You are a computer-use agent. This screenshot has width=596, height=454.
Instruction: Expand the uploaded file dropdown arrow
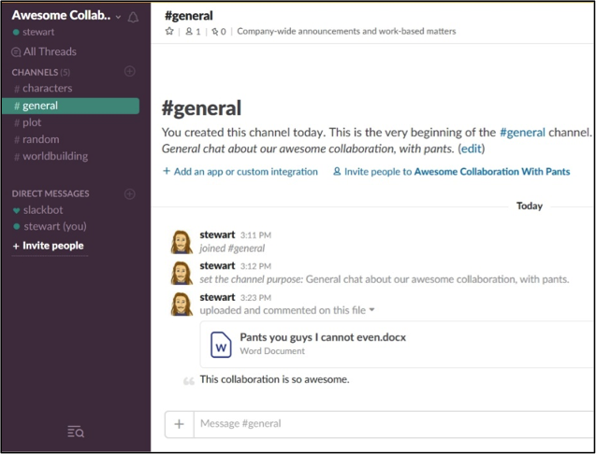[x=372, y=309]
